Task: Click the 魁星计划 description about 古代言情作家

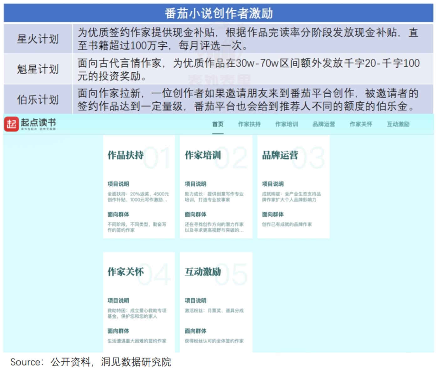Action: pos(249,69)
